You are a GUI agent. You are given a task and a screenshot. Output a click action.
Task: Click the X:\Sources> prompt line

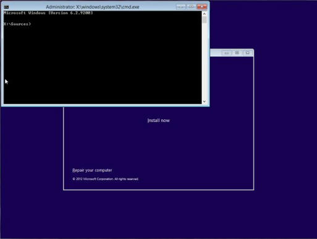[x=17, y=24]
